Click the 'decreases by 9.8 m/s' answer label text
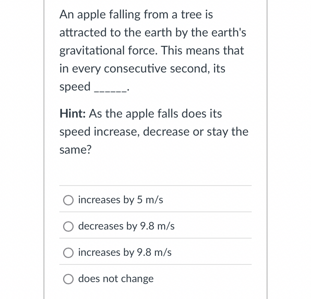The image size is (311, 299). (126, 226)
